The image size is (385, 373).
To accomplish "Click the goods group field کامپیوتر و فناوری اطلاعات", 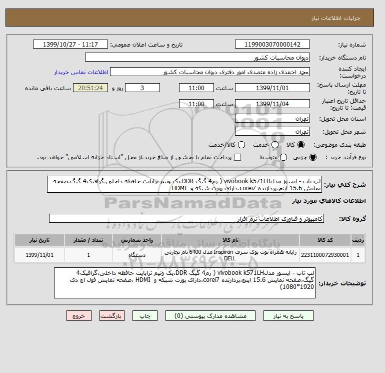I will (186, 219).
